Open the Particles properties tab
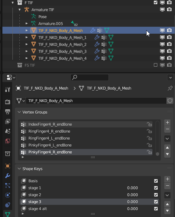Screen dimensions: 175x217 8,185
